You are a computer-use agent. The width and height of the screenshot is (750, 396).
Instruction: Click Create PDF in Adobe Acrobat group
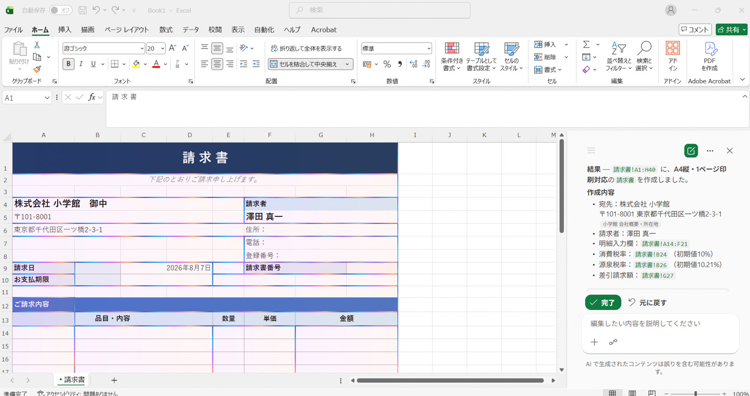tap(709, 56)
